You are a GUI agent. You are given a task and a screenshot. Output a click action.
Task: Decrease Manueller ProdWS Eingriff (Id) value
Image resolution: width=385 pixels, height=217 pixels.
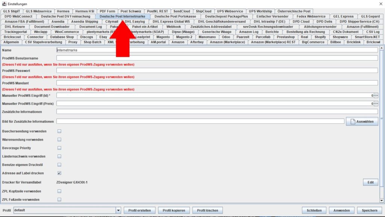(x=376, y=97)
